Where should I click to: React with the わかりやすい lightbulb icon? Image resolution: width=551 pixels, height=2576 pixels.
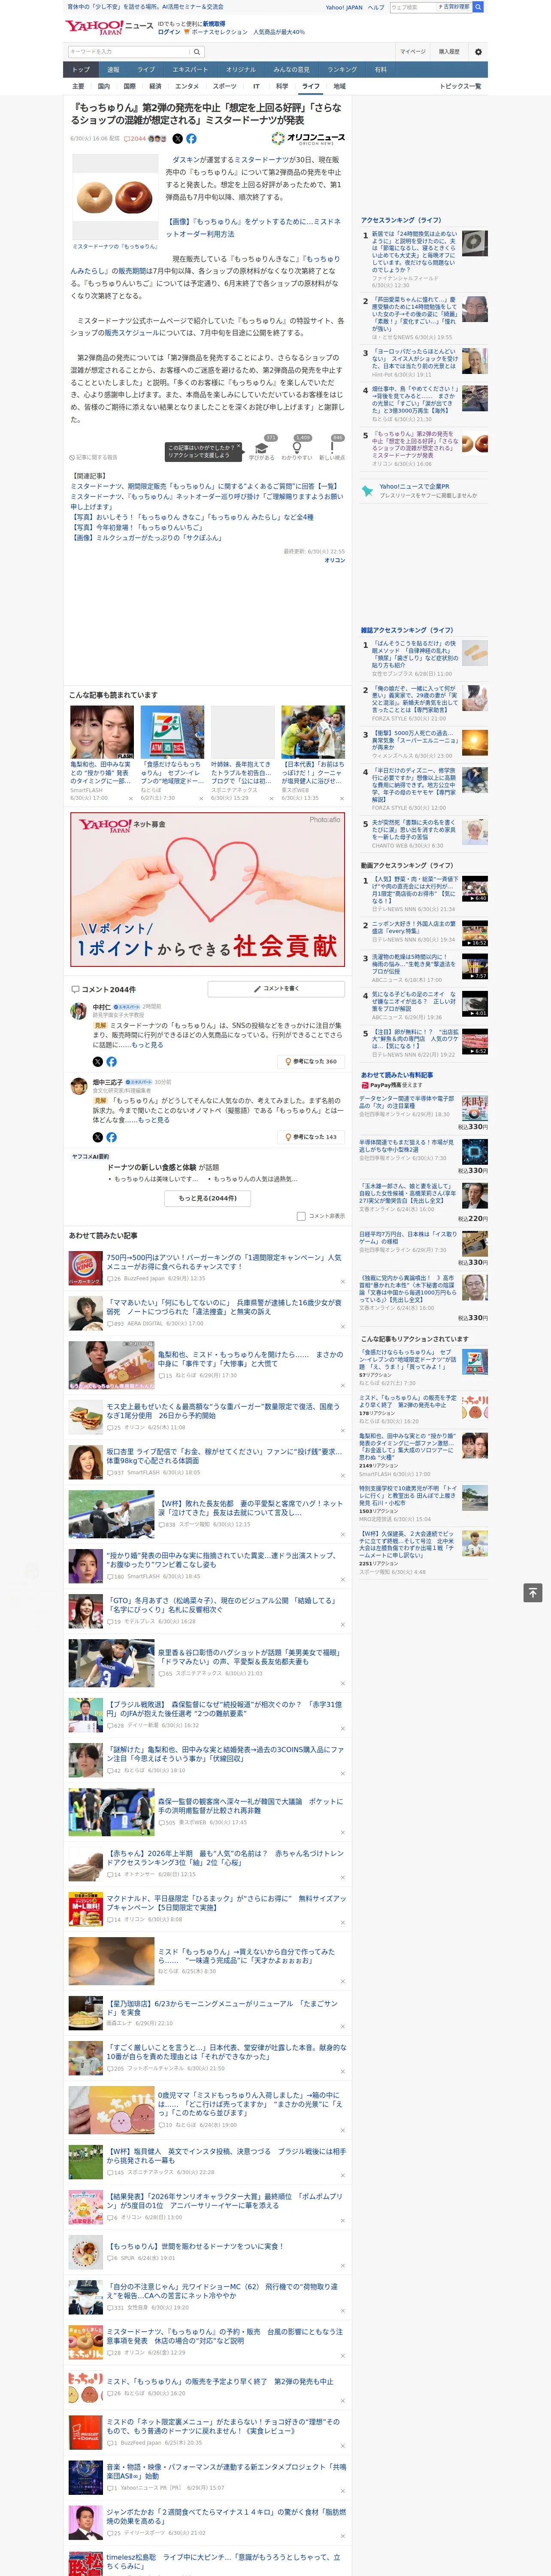(297, 447)
